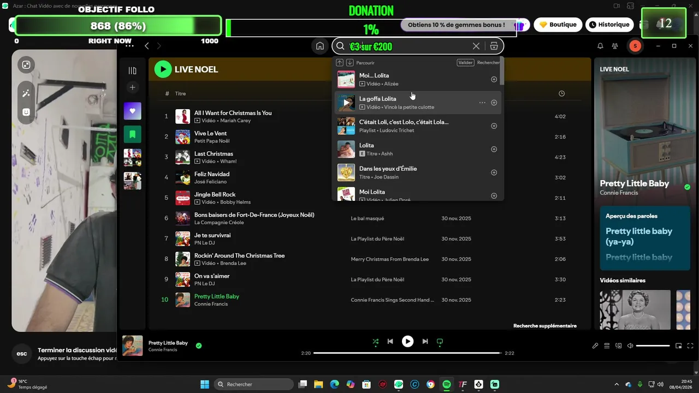699x393 pixels.
Task: Open Historique button in Azar
Action: [609, 25]
